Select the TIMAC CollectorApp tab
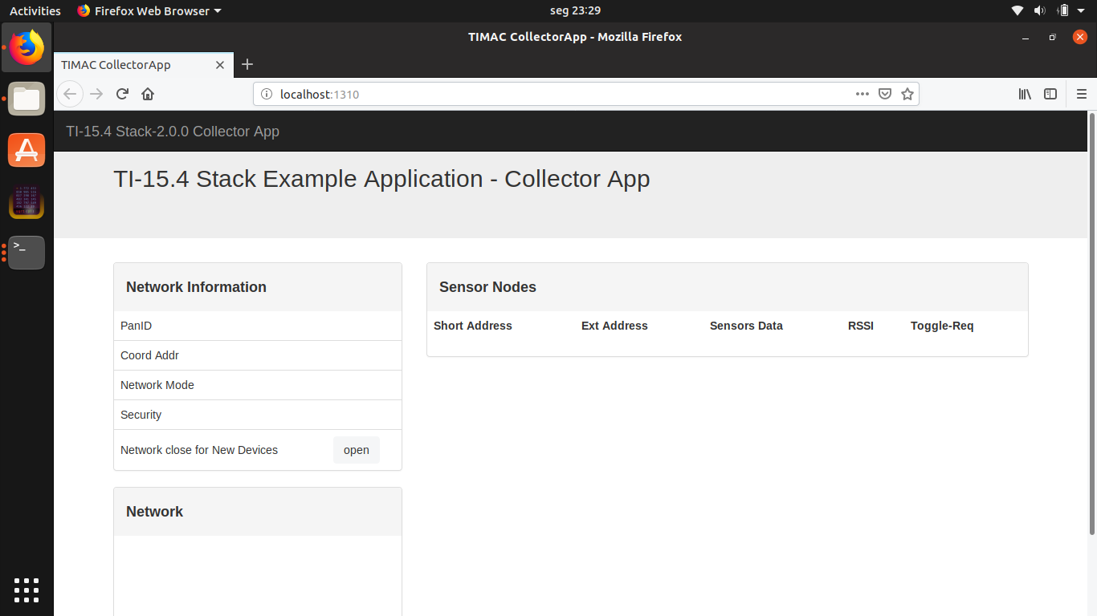 click(x=144, y=65)
